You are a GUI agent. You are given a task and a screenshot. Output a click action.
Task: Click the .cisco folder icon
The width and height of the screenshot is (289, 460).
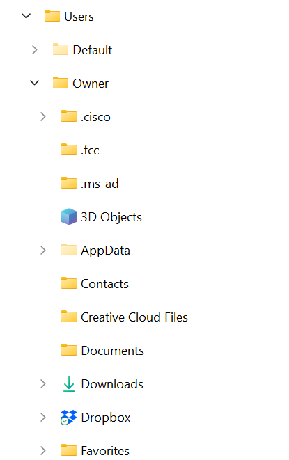(x=69, y=116)
